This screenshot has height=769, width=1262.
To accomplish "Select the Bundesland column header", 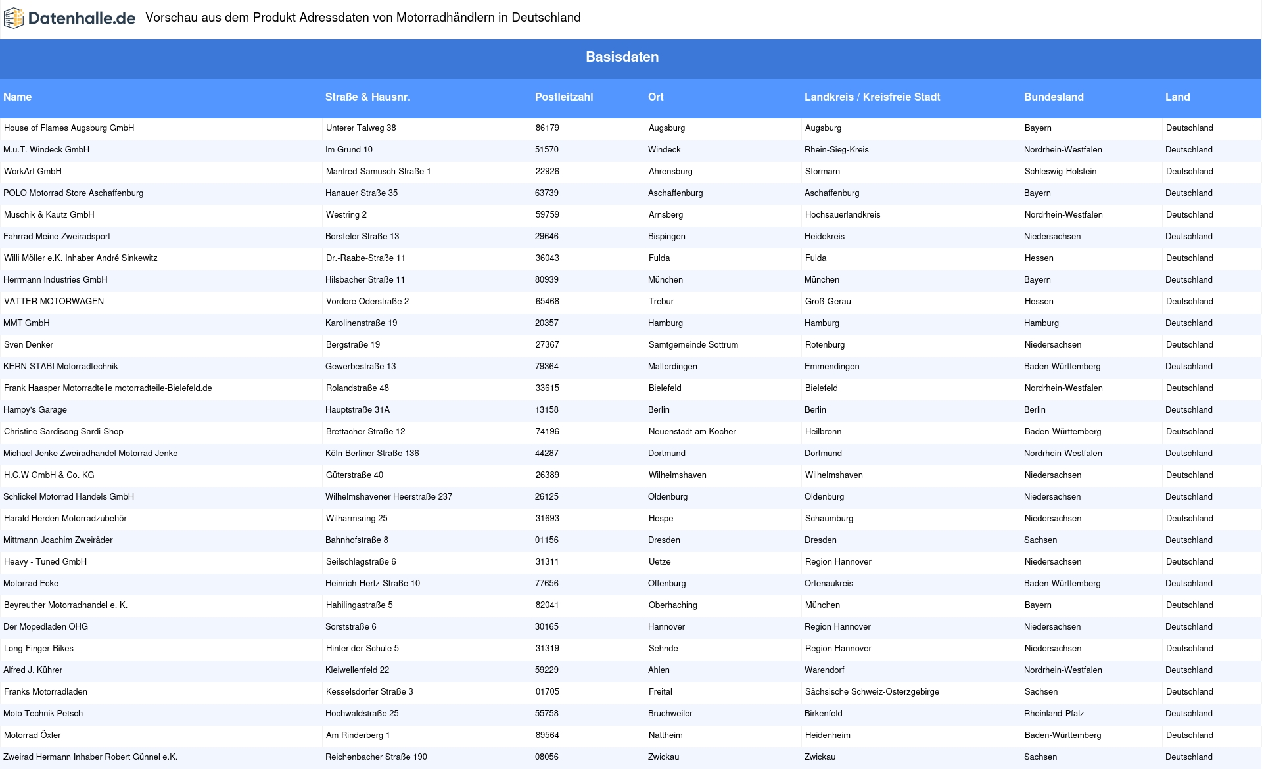I will click(x=1054, y=97).
